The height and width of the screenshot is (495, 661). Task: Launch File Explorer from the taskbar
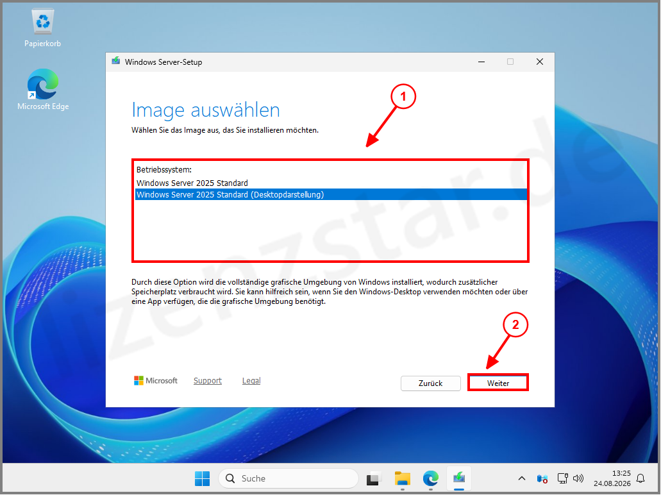tap(402, 478)
